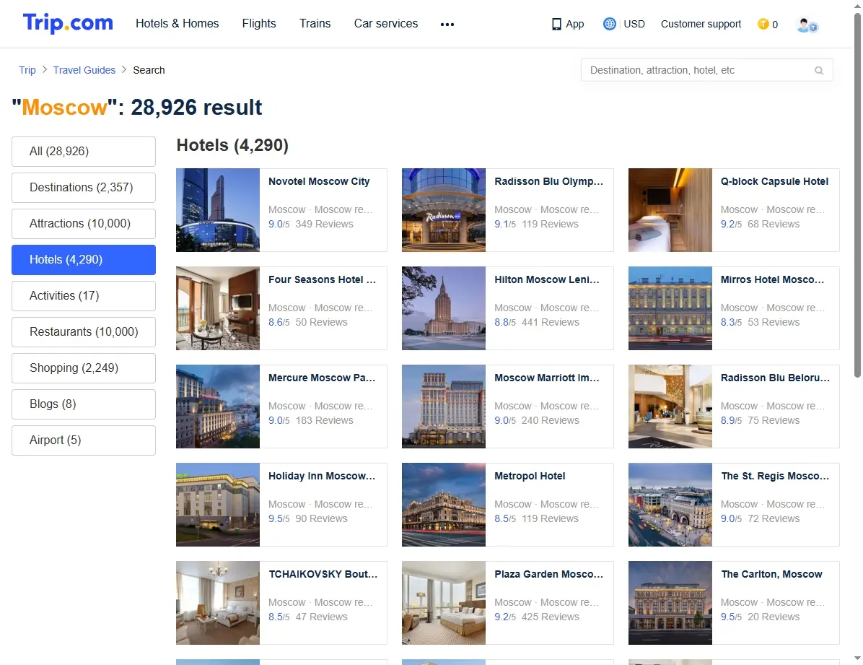Image resolution: width=863 pixels, height=665 pixels.
Task: Click Hilton Moscow Leni... title
Action: coord(546,279)
